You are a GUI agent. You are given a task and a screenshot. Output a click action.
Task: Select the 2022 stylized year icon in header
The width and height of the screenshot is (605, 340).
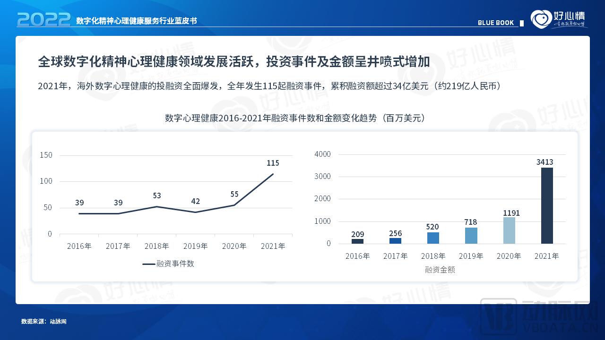tap(42, 18)
